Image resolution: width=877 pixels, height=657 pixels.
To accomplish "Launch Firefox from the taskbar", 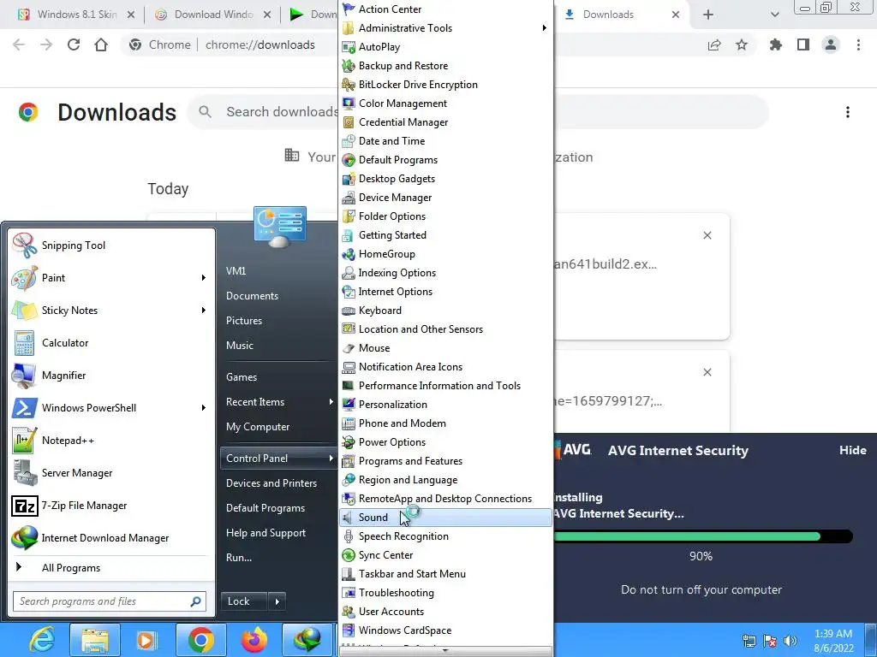I will point(254,640).
